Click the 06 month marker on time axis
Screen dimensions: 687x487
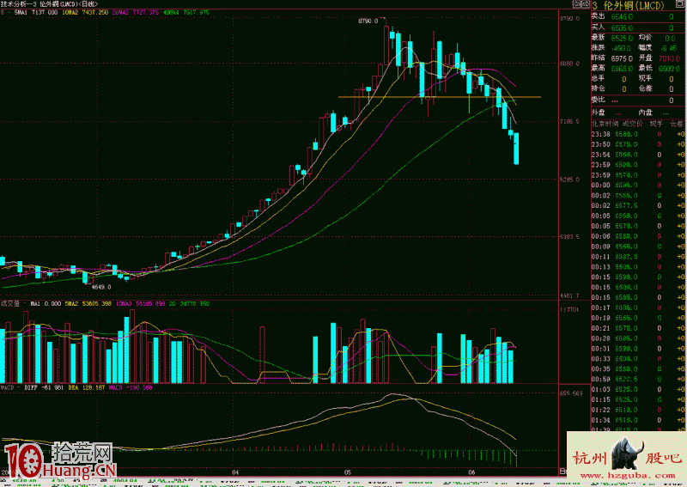pyautogui.click(x=471, y=472)
